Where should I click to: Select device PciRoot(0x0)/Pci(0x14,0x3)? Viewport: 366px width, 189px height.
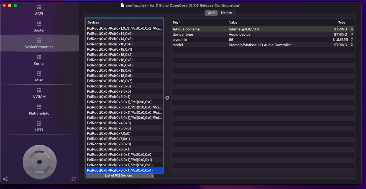[x=110, y=39]
